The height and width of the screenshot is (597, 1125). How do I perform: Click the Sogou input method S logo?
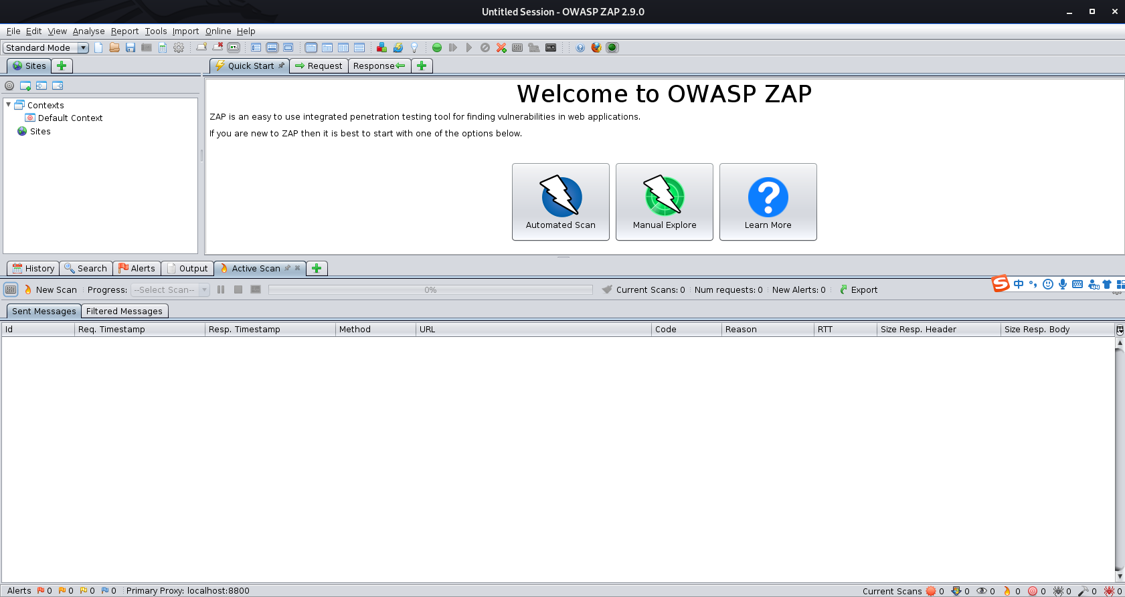[1001, 283]
